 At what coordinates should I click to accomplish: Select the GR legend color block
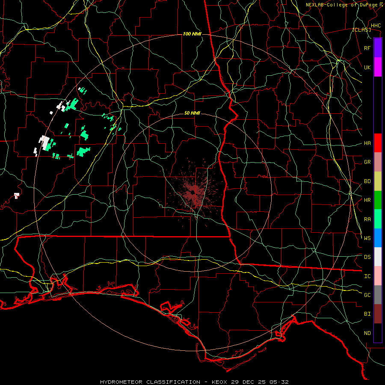click(378, 162)
